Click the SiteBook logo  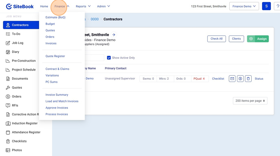20,6
